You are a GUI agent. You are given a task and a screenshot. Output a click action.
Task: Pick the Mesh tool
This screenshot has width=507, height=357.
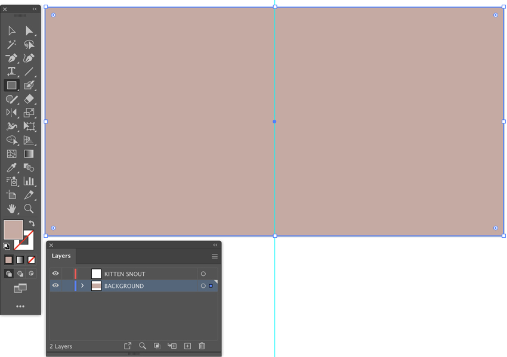click(12, 154)
